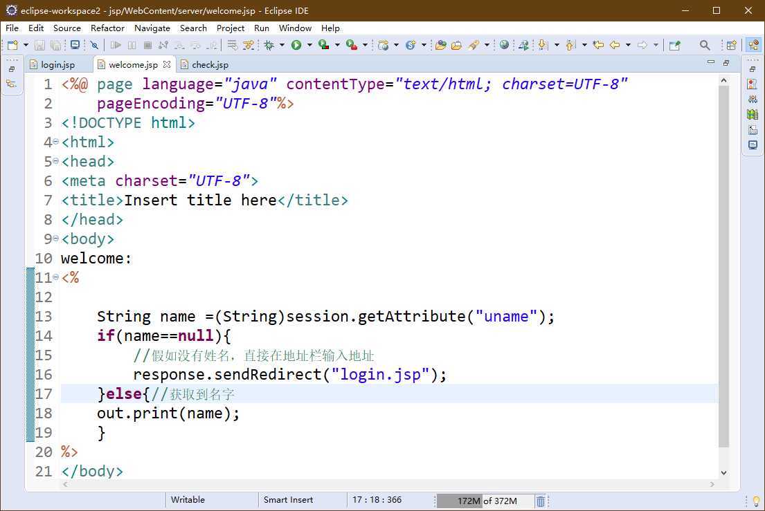
Task: Click the Open Task folder icon
Action: click(x=457, y=46)
